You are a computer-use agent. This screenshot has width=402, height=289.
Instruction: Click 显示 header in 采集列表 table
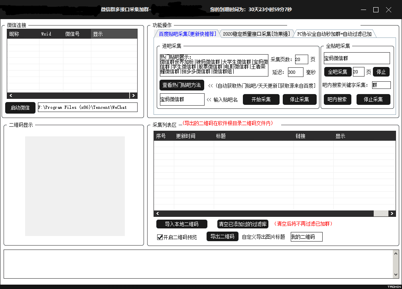[x=365, y=136]
